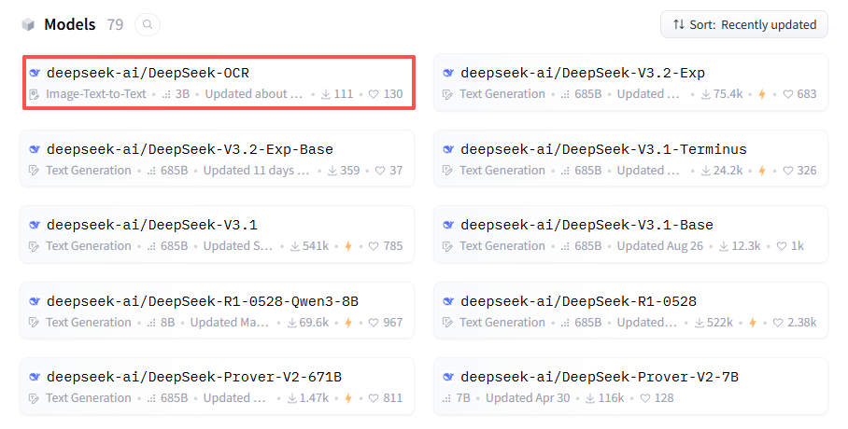Click the model count 79
Image resolution: width=848 pixels, height=429 pixels.
(115, 25)
